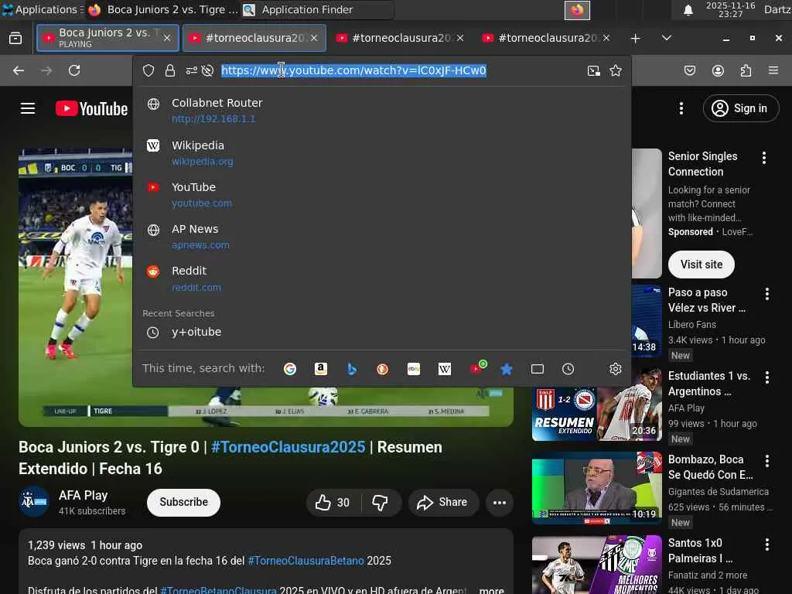The width and height of the screenshot is (792, 594).
Task: Search with Amazon this time
Action: click(x=321, y=369)
